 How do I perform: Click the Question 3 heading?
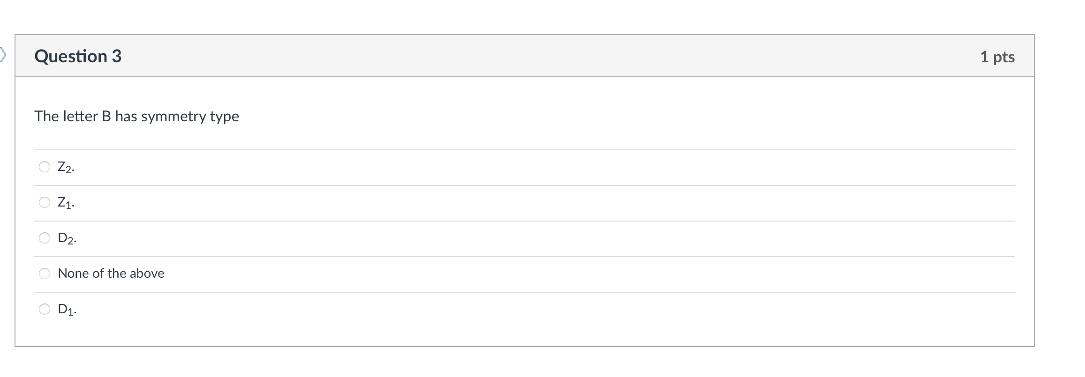tap(78, 56)
